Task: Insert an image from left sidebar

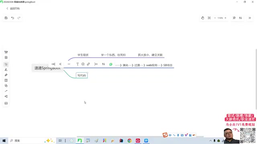Action: click(x=6, y=103)
